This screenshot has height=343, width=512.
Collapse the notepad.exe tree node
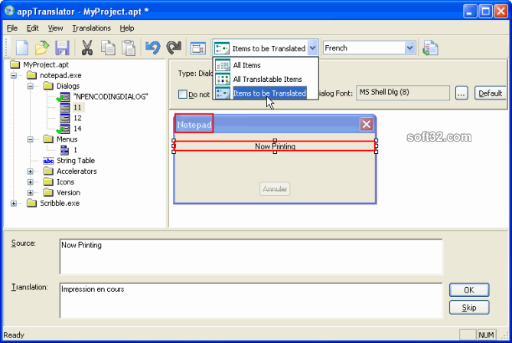(x=14, y=76)
